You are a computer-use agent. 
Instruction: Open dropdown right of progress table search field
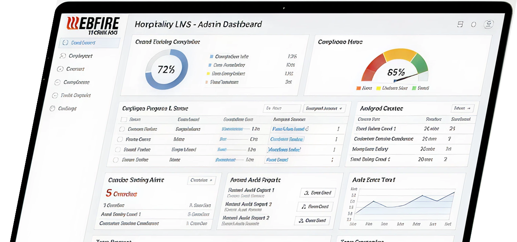[x=325, y=108]
